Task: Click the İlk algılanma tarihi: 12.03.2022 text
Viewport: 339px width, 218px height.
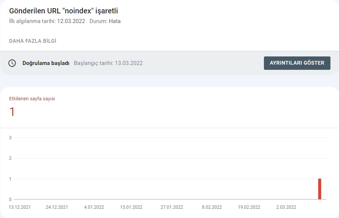Action: [47, 21]
